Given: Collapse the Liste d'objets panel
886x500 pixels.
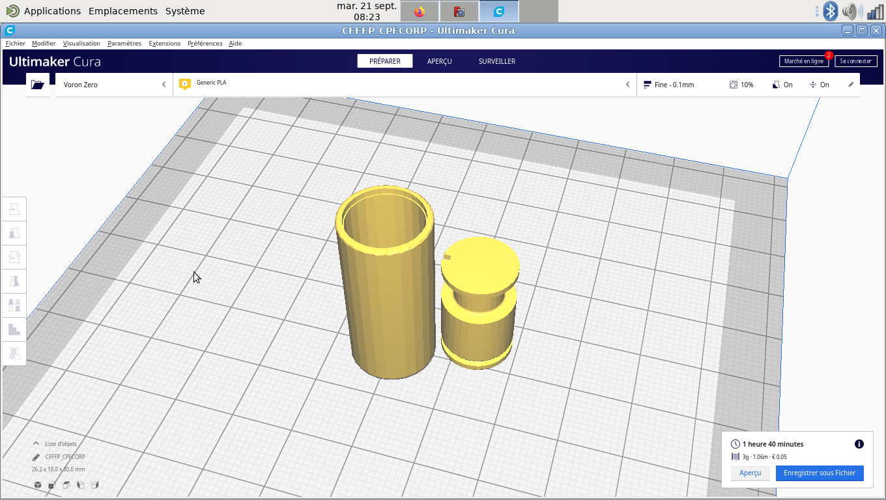Looking at the screenshot, I should point(36,444).
